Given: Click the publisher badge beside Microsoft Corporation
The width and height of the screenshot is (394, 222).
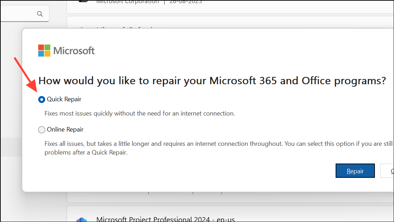Looking at the screenshot, I should 83,1.
